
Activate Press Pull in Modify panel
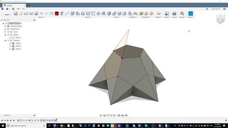[109, 14]
